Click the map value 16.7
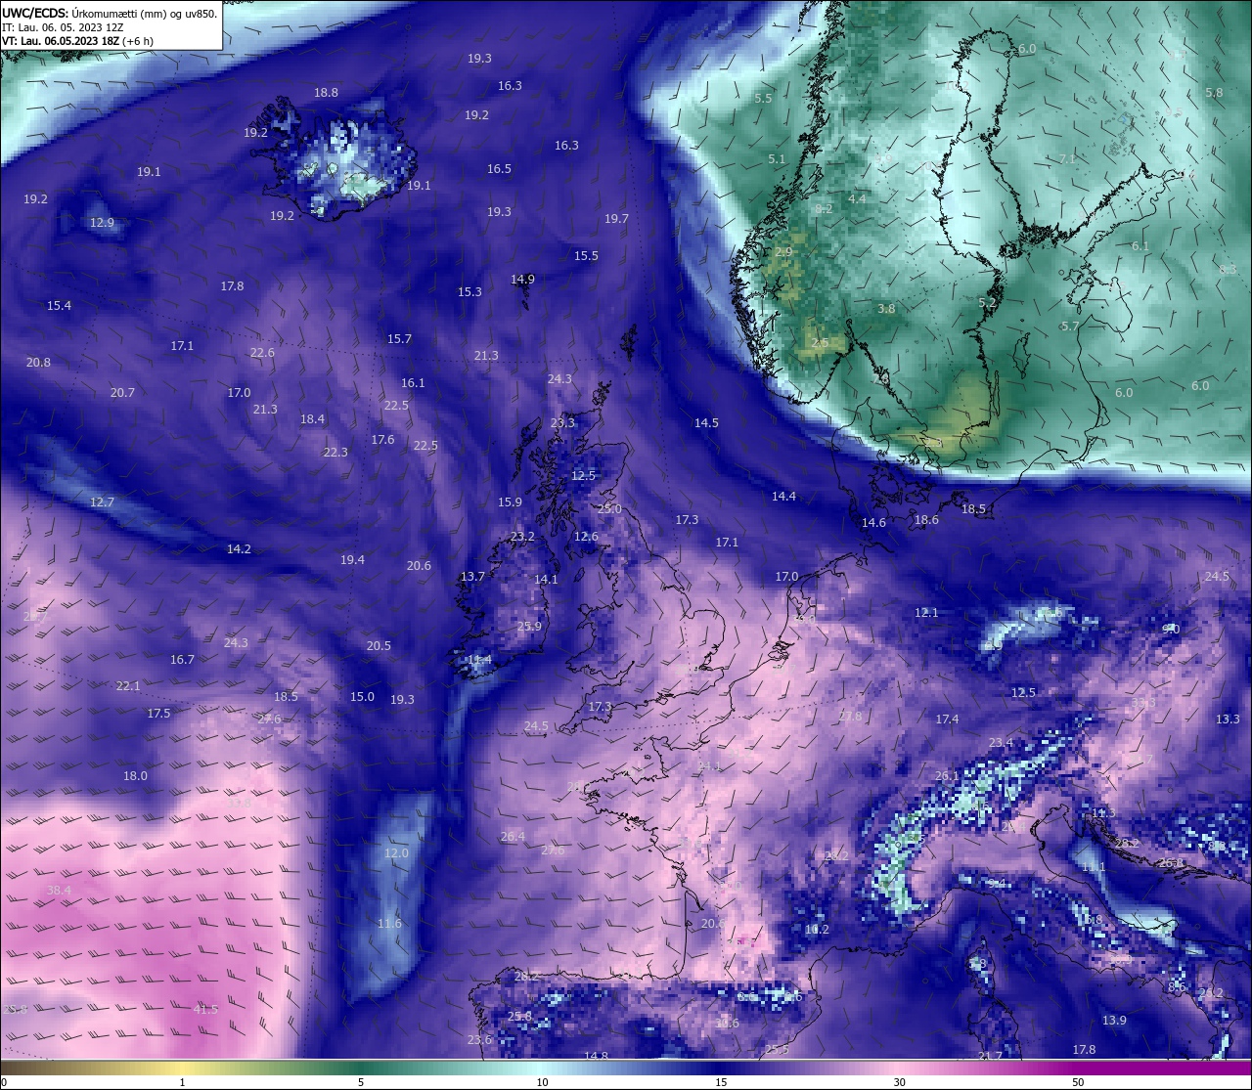1252x1090 pixels. coord(182,660)
